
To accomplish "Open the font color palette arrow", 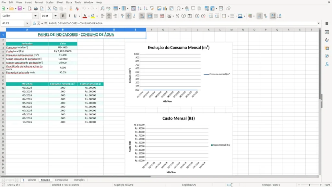I will 89,16.
